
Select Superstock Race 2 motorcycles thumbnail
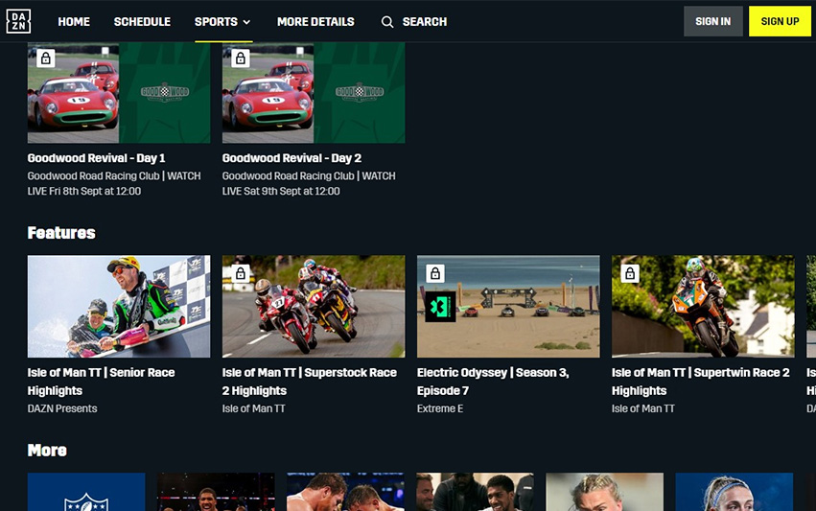coord(314,306)
